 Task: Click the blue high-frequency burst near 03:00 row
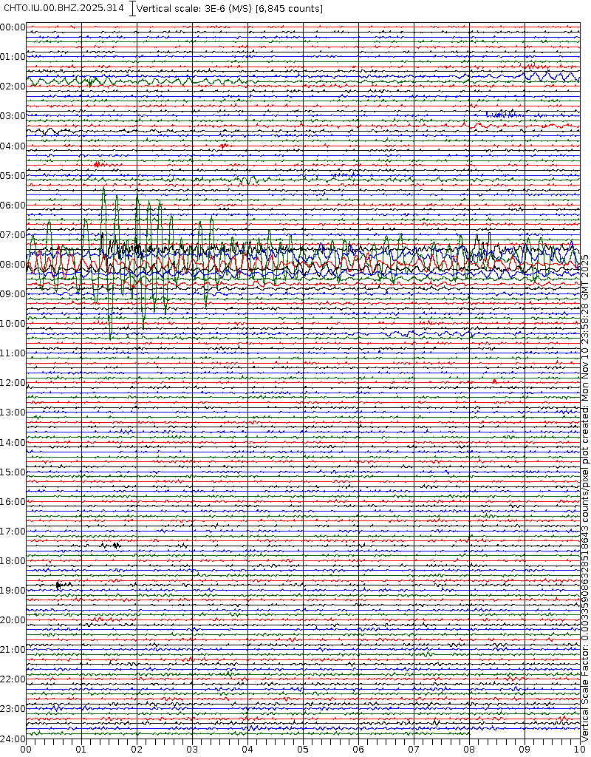tap(505, 114)
